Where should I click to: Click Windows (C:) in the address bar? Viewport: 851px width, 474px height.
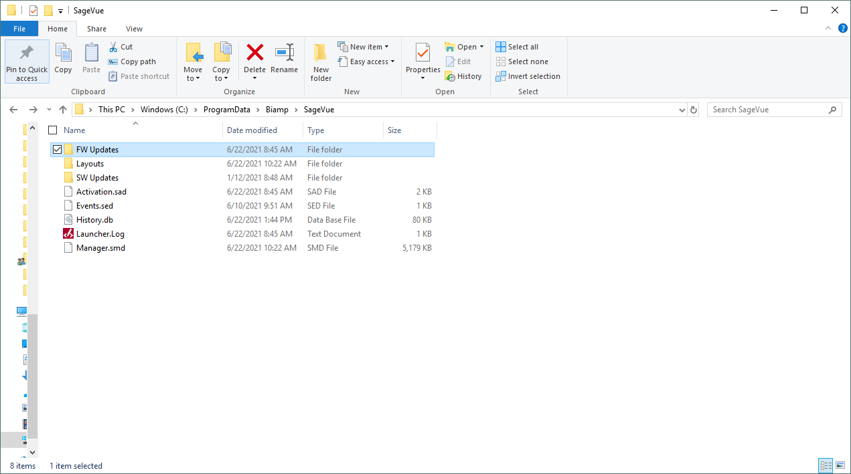(x=164, y=110)
